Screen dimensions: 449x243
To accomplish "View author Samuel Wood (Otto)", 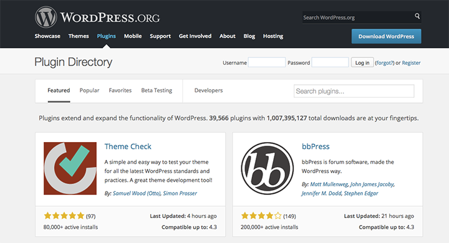I will point(137,194).
